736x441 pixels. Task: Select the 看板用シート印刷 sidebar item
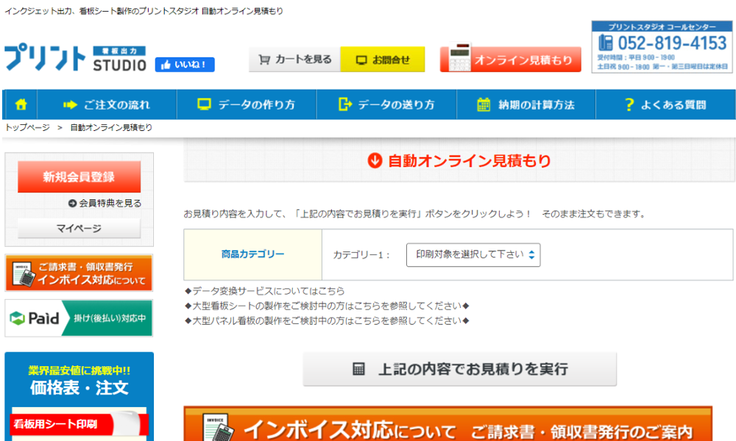79,424
